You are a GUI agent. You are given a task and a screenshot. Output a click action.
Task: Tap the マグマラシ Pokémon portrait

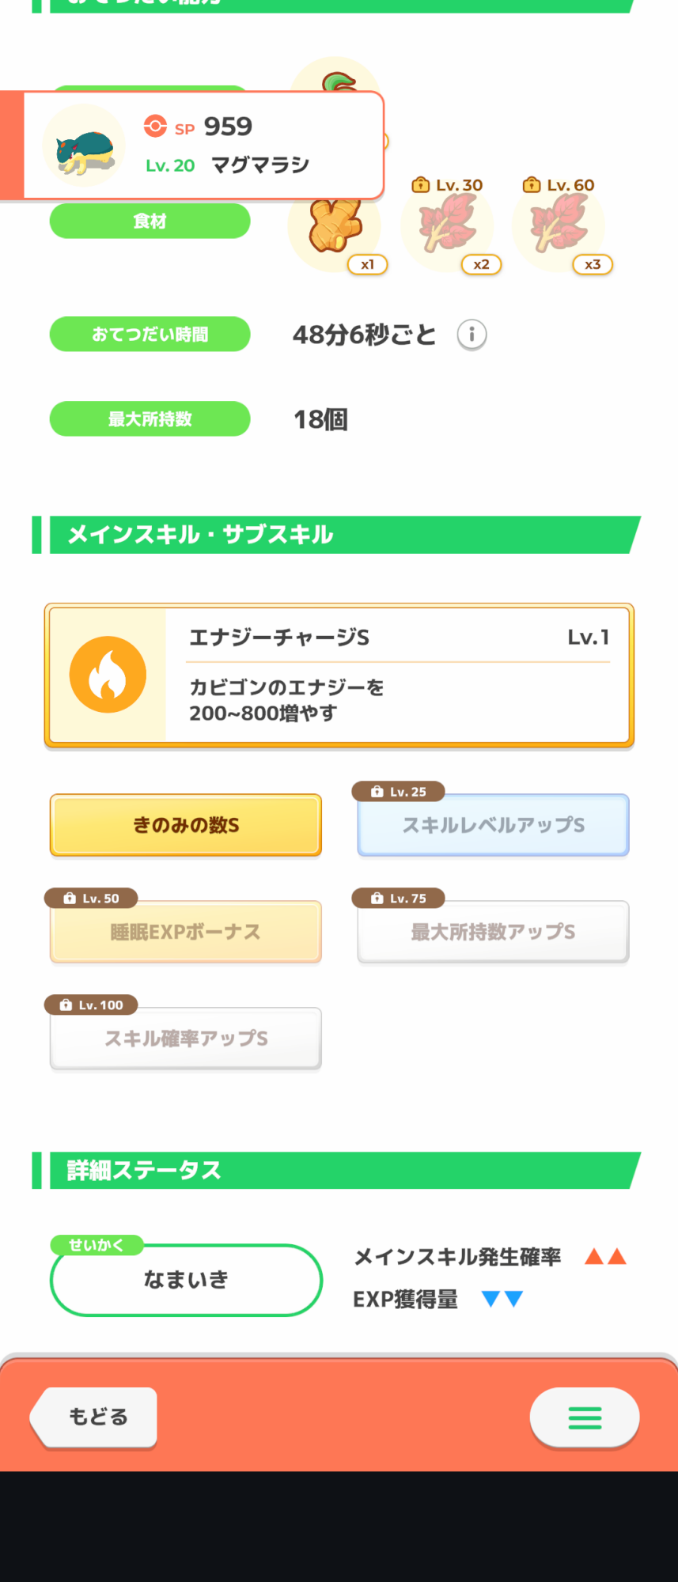84,146
